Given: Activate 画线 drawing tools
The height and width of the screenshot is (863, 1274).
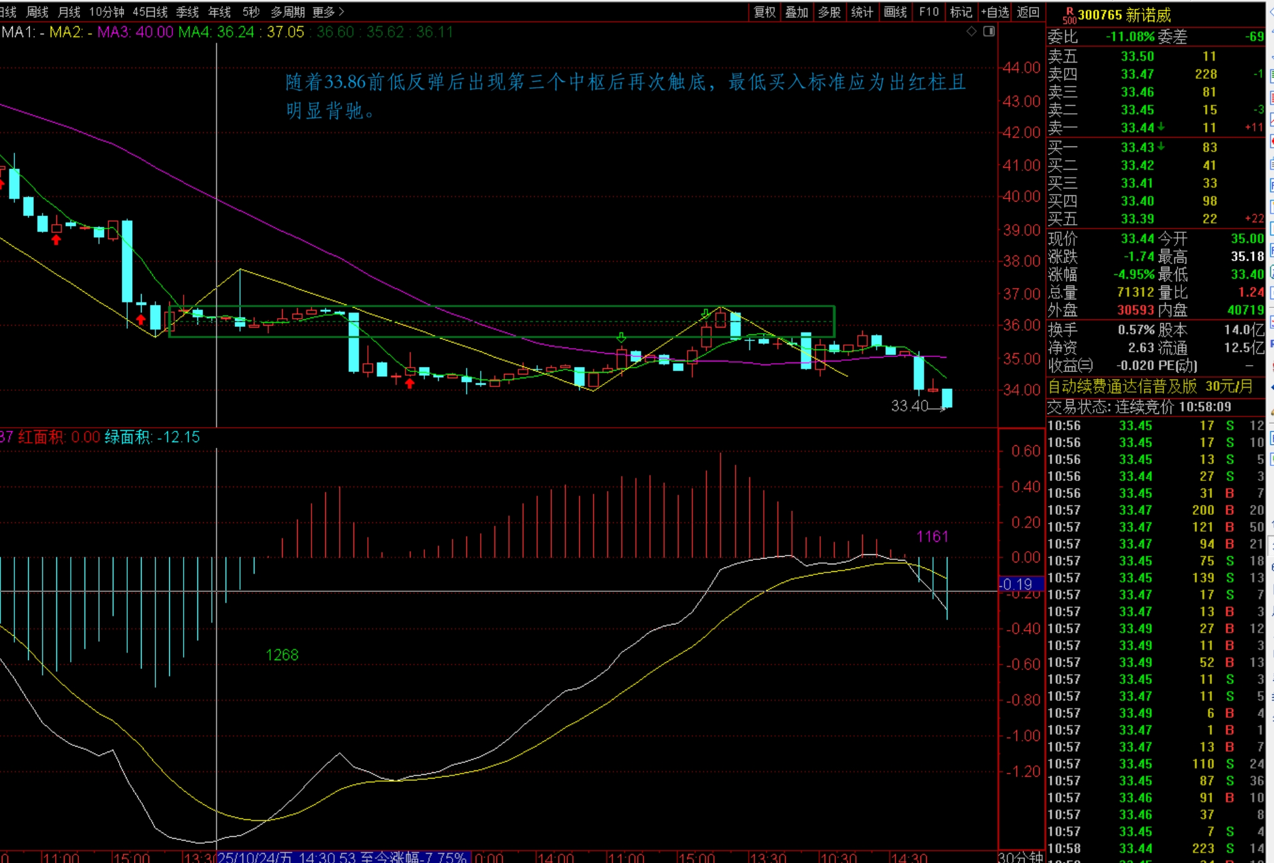Looking at the screenshot, I should point(895,12).
